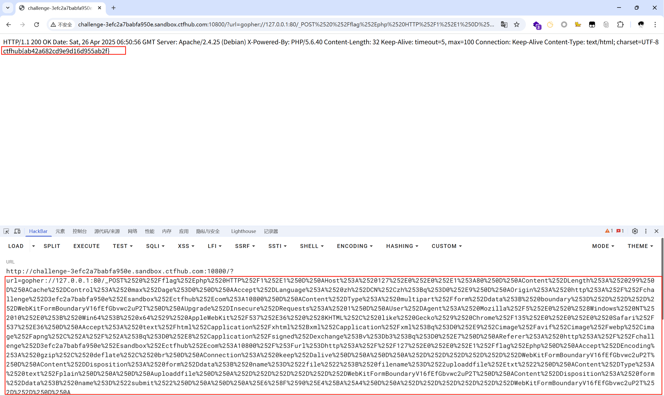Click the inspect element picker icon
The width and height of the screenshot is (664, 396).
[x=6, y=231]
